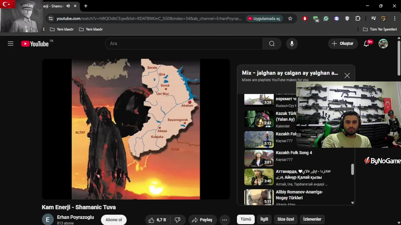Open the red hand ad-blocker extension
Screen dimensions: 401x225
[305, 18]
